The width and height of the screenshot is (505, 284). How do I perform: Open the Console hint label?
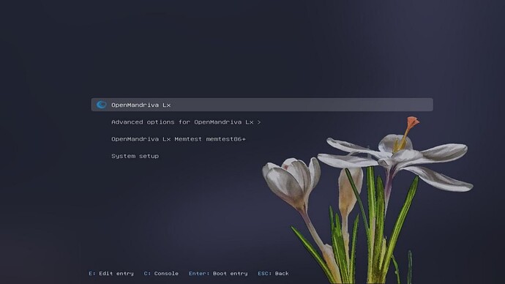[x=166, y=273]
